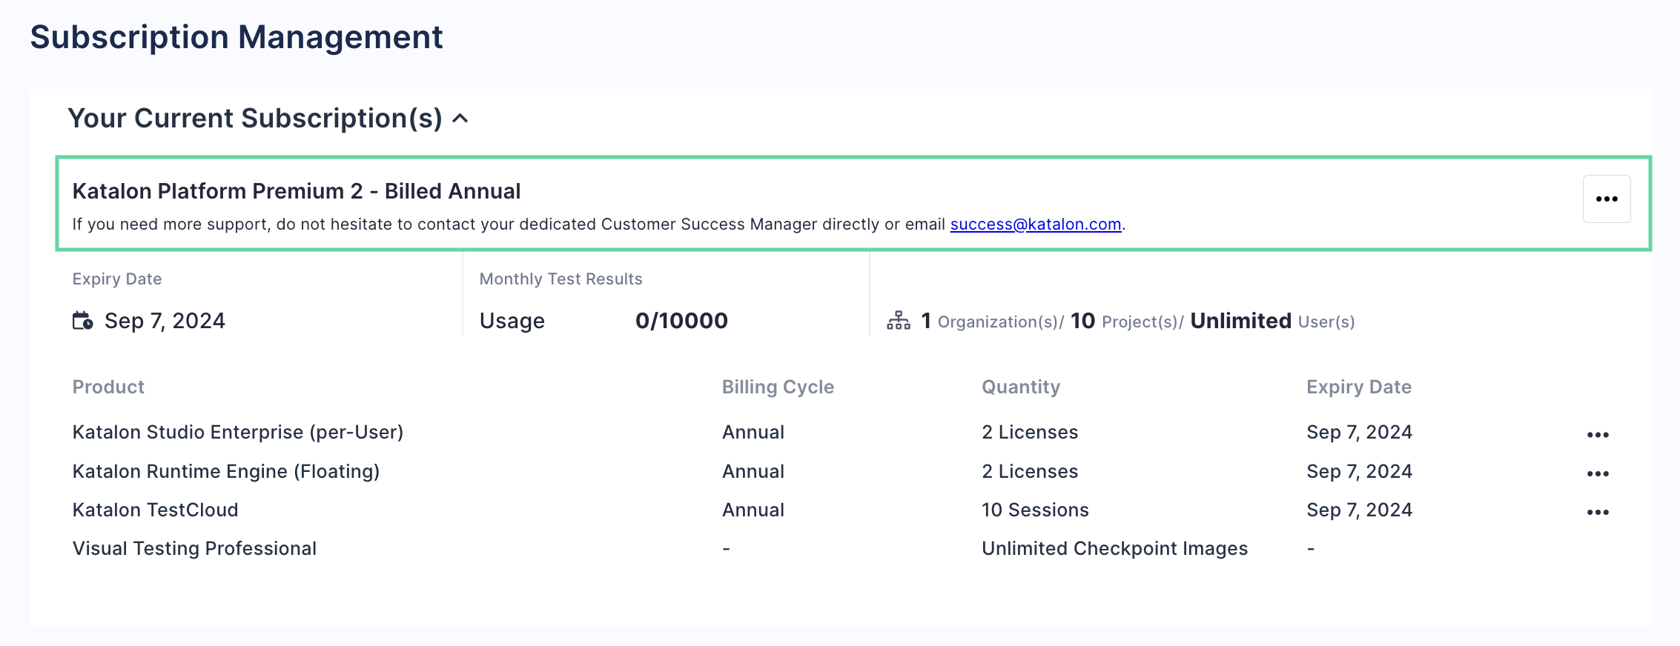Click the Katalon Studio Enterprise (per-User) product

pos(238,432)
